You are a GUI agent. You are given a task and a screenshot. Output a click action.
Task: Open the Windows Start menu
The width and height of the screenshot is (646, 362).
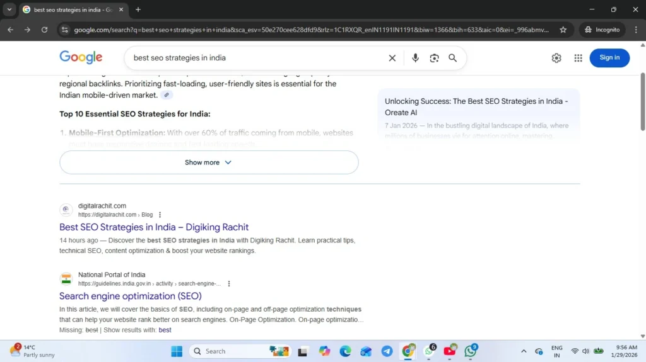tap(177, 351)
